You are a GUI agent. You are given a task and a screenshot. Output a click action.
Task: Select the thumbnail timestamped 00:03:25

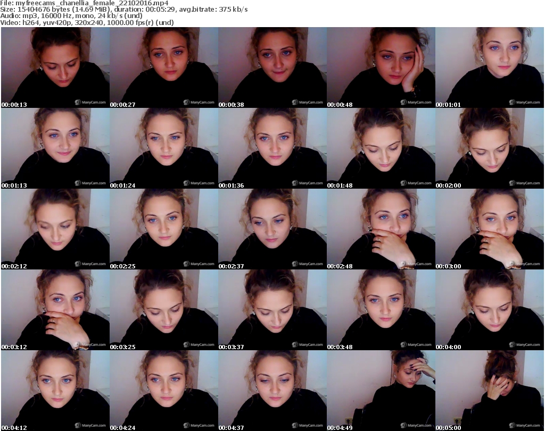[x=164, y=310]
